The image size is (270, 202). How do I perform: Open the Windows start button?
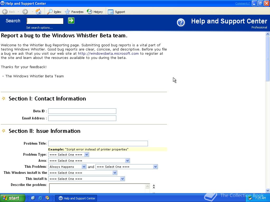12,198
